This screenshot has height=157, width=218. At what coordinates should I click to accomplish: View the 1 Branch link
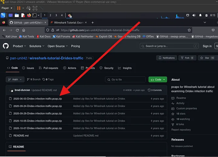click(34, 79)
